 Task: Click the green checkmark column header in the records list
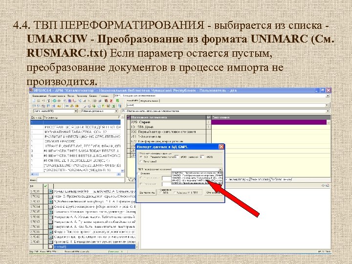click(45, 186)
